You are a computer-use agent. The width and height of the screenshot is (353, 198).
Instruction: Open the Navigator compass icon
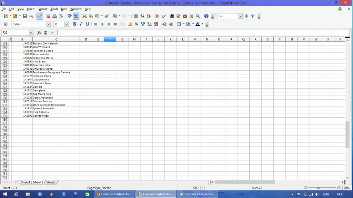178,16
